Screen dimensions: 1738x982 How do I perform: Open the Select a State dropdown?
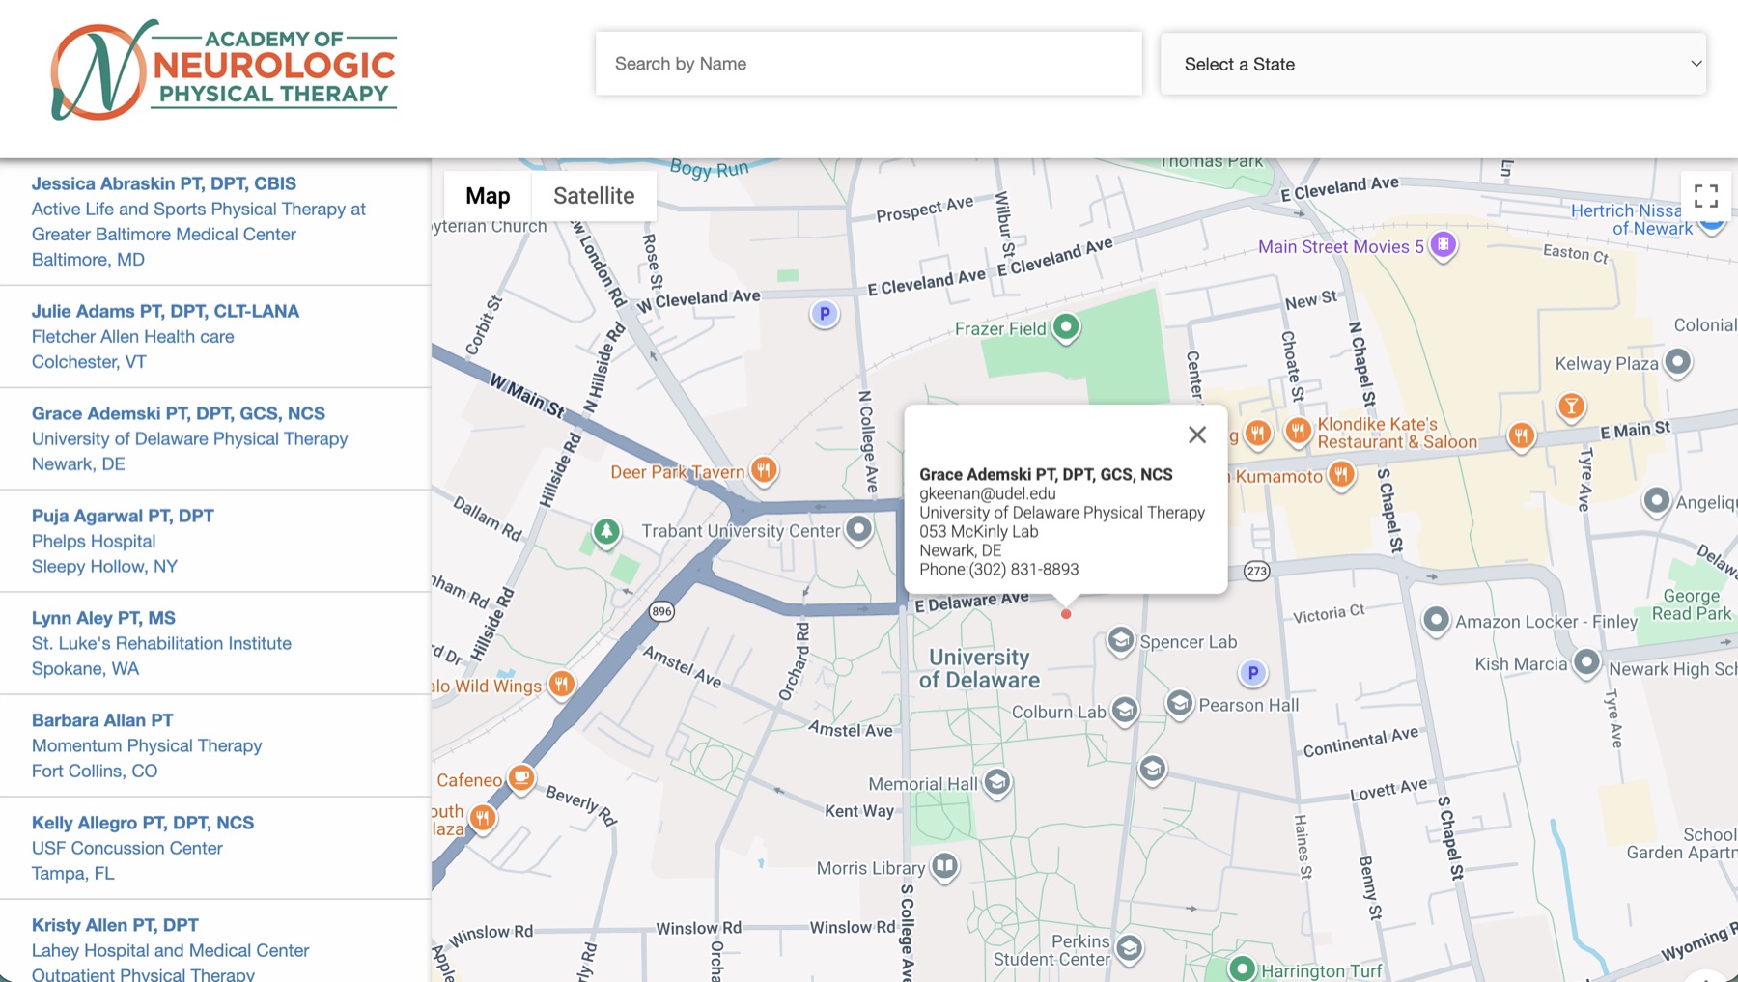pos(1433,64)
